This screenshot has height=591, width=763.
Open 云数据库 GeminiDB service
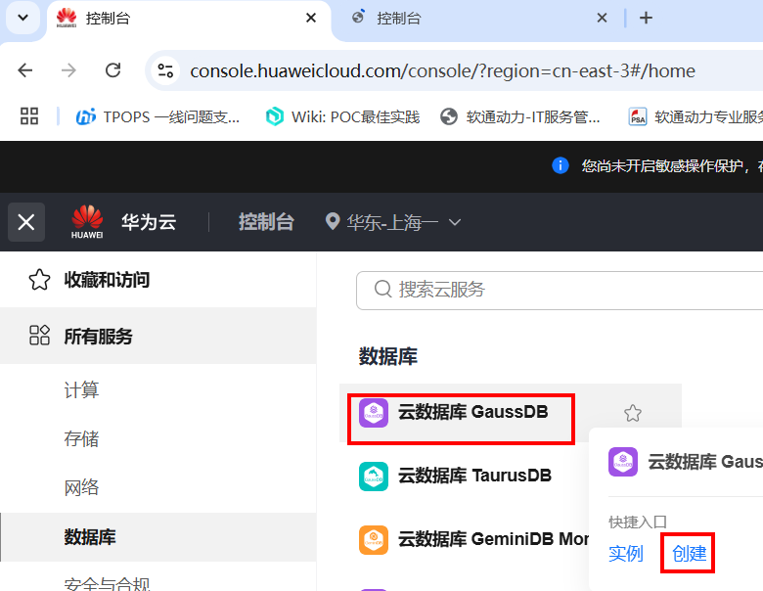tap(493, 539)
